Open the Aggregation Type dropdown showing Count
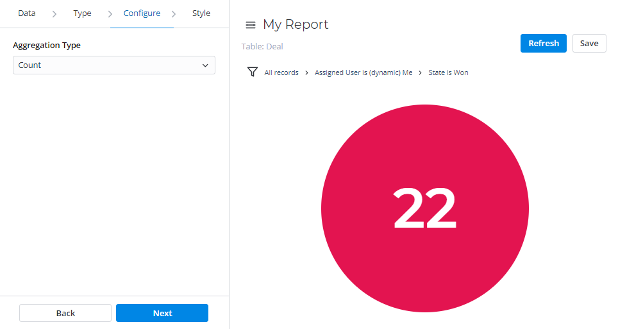The width and height of the screenshot is (618, 329). tap(114, 65)
